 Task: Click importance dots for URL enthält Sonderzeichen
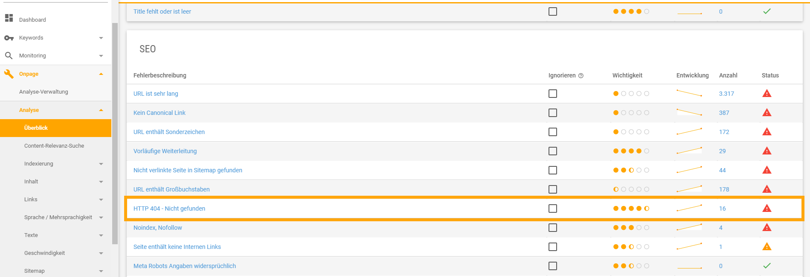[x=631, y=132]
